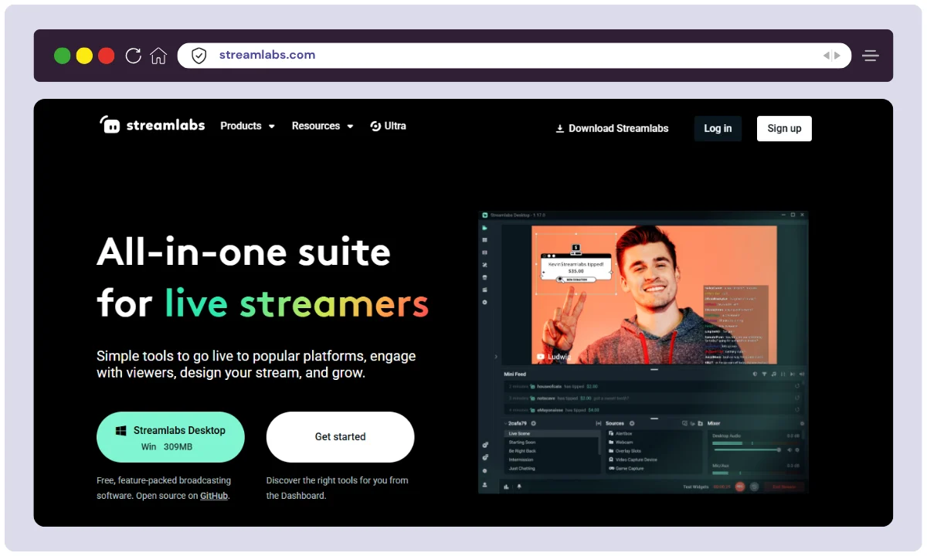Click the Sign up button
This screenshot has width=927, height=556.
coord(784,128)
